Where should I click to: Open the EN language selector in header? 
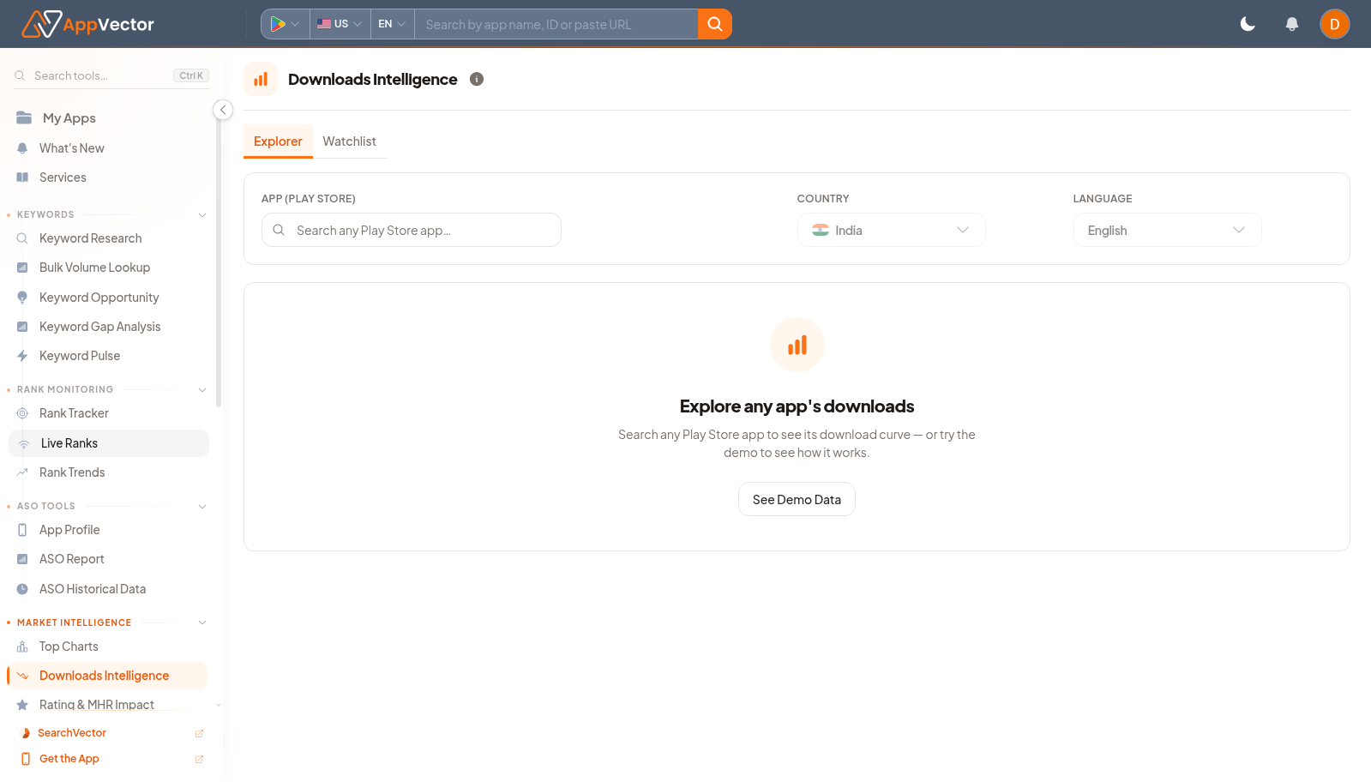click(392, 24)
